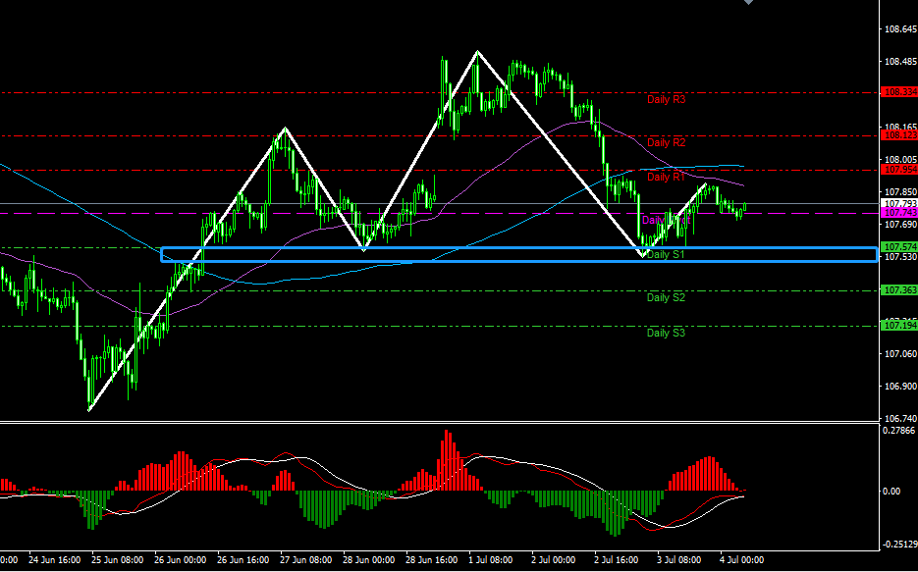Click the 24 Jun 16:00 time label
The image size is (918, 572).
pyautogui.click(x=53, y=559)
